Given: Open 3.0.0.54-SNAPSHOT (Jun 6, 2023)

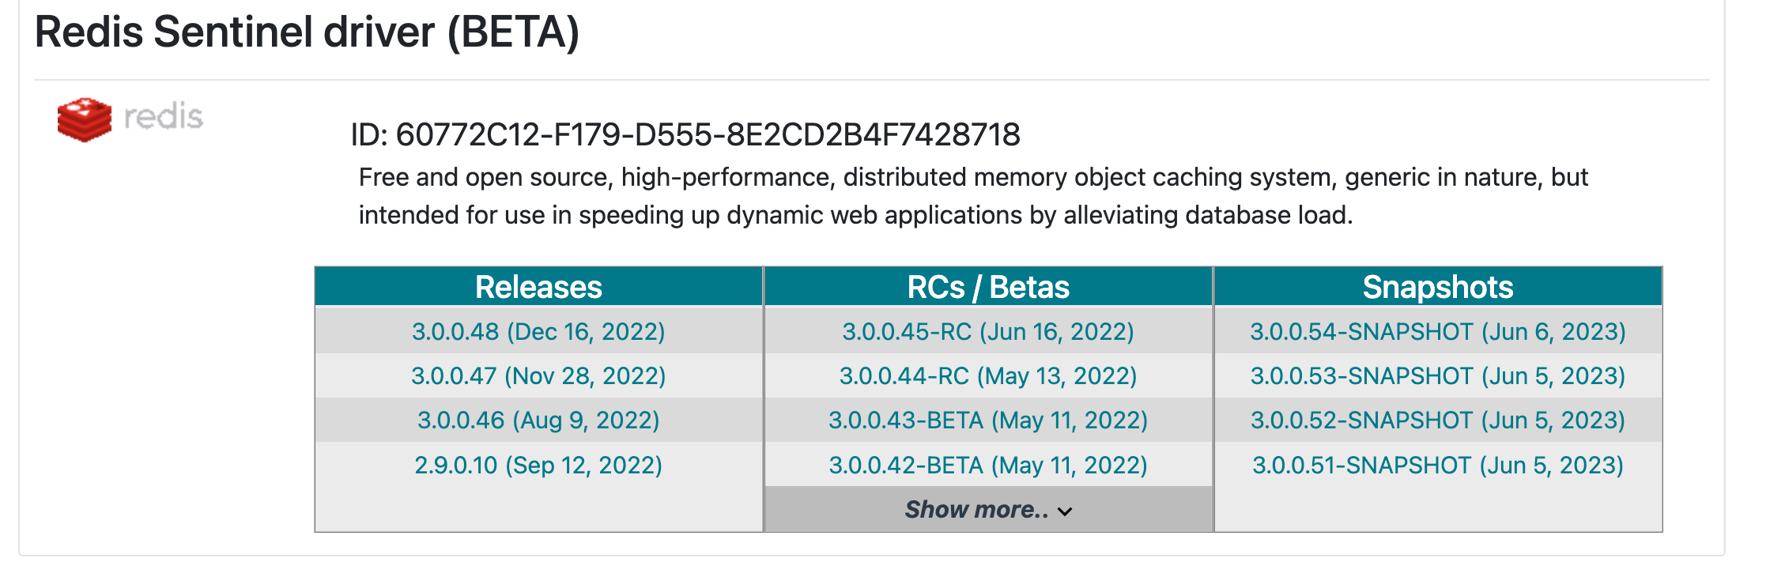Looking at the screenshot, I should 1438,331.
